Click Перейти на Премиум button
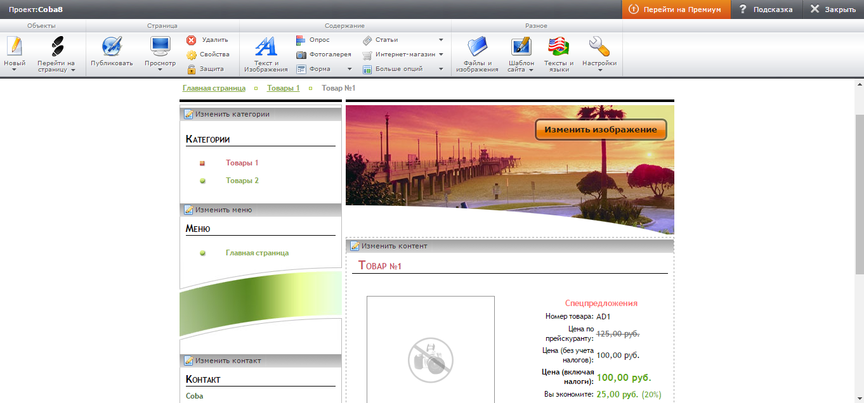Image resolution: width=864 pixels, height=403 pixels. point(676,10)
